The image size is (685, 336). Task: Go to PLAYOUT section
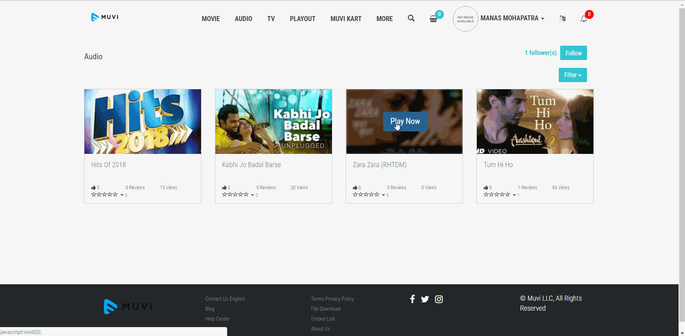(303, 19)
